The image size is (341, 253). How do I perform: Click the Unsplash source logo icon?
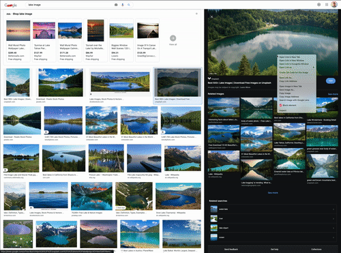coord(209,78)
